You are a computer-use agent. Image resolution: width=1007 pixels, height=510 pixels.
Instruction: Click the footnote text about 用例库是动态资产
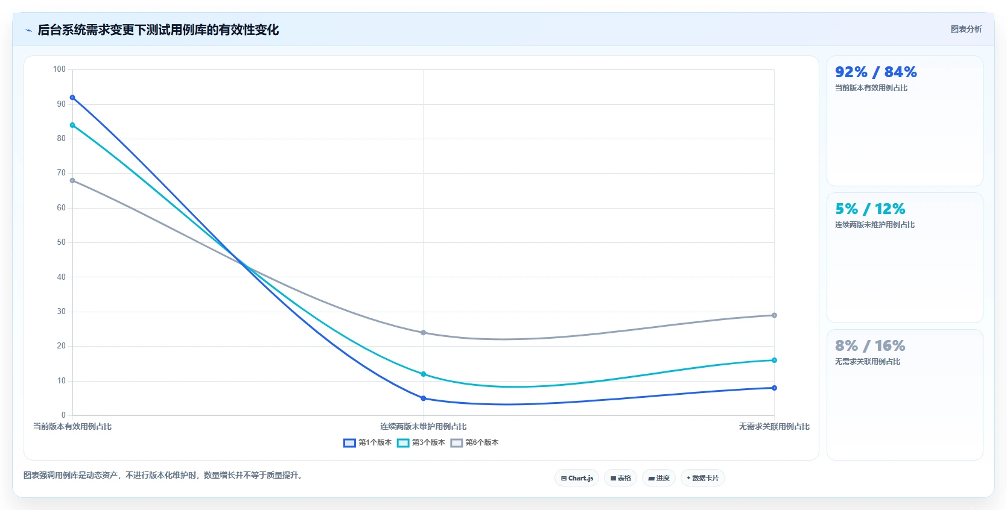pyautogui.click(x=163, y=476)
